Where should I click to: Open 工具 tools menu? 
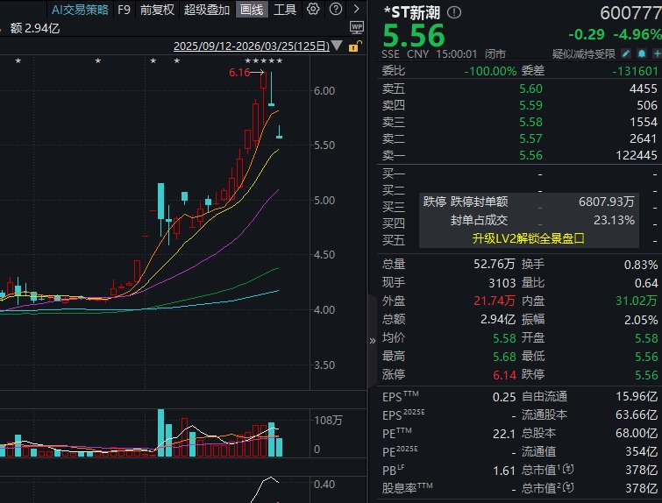pos(285,10)
